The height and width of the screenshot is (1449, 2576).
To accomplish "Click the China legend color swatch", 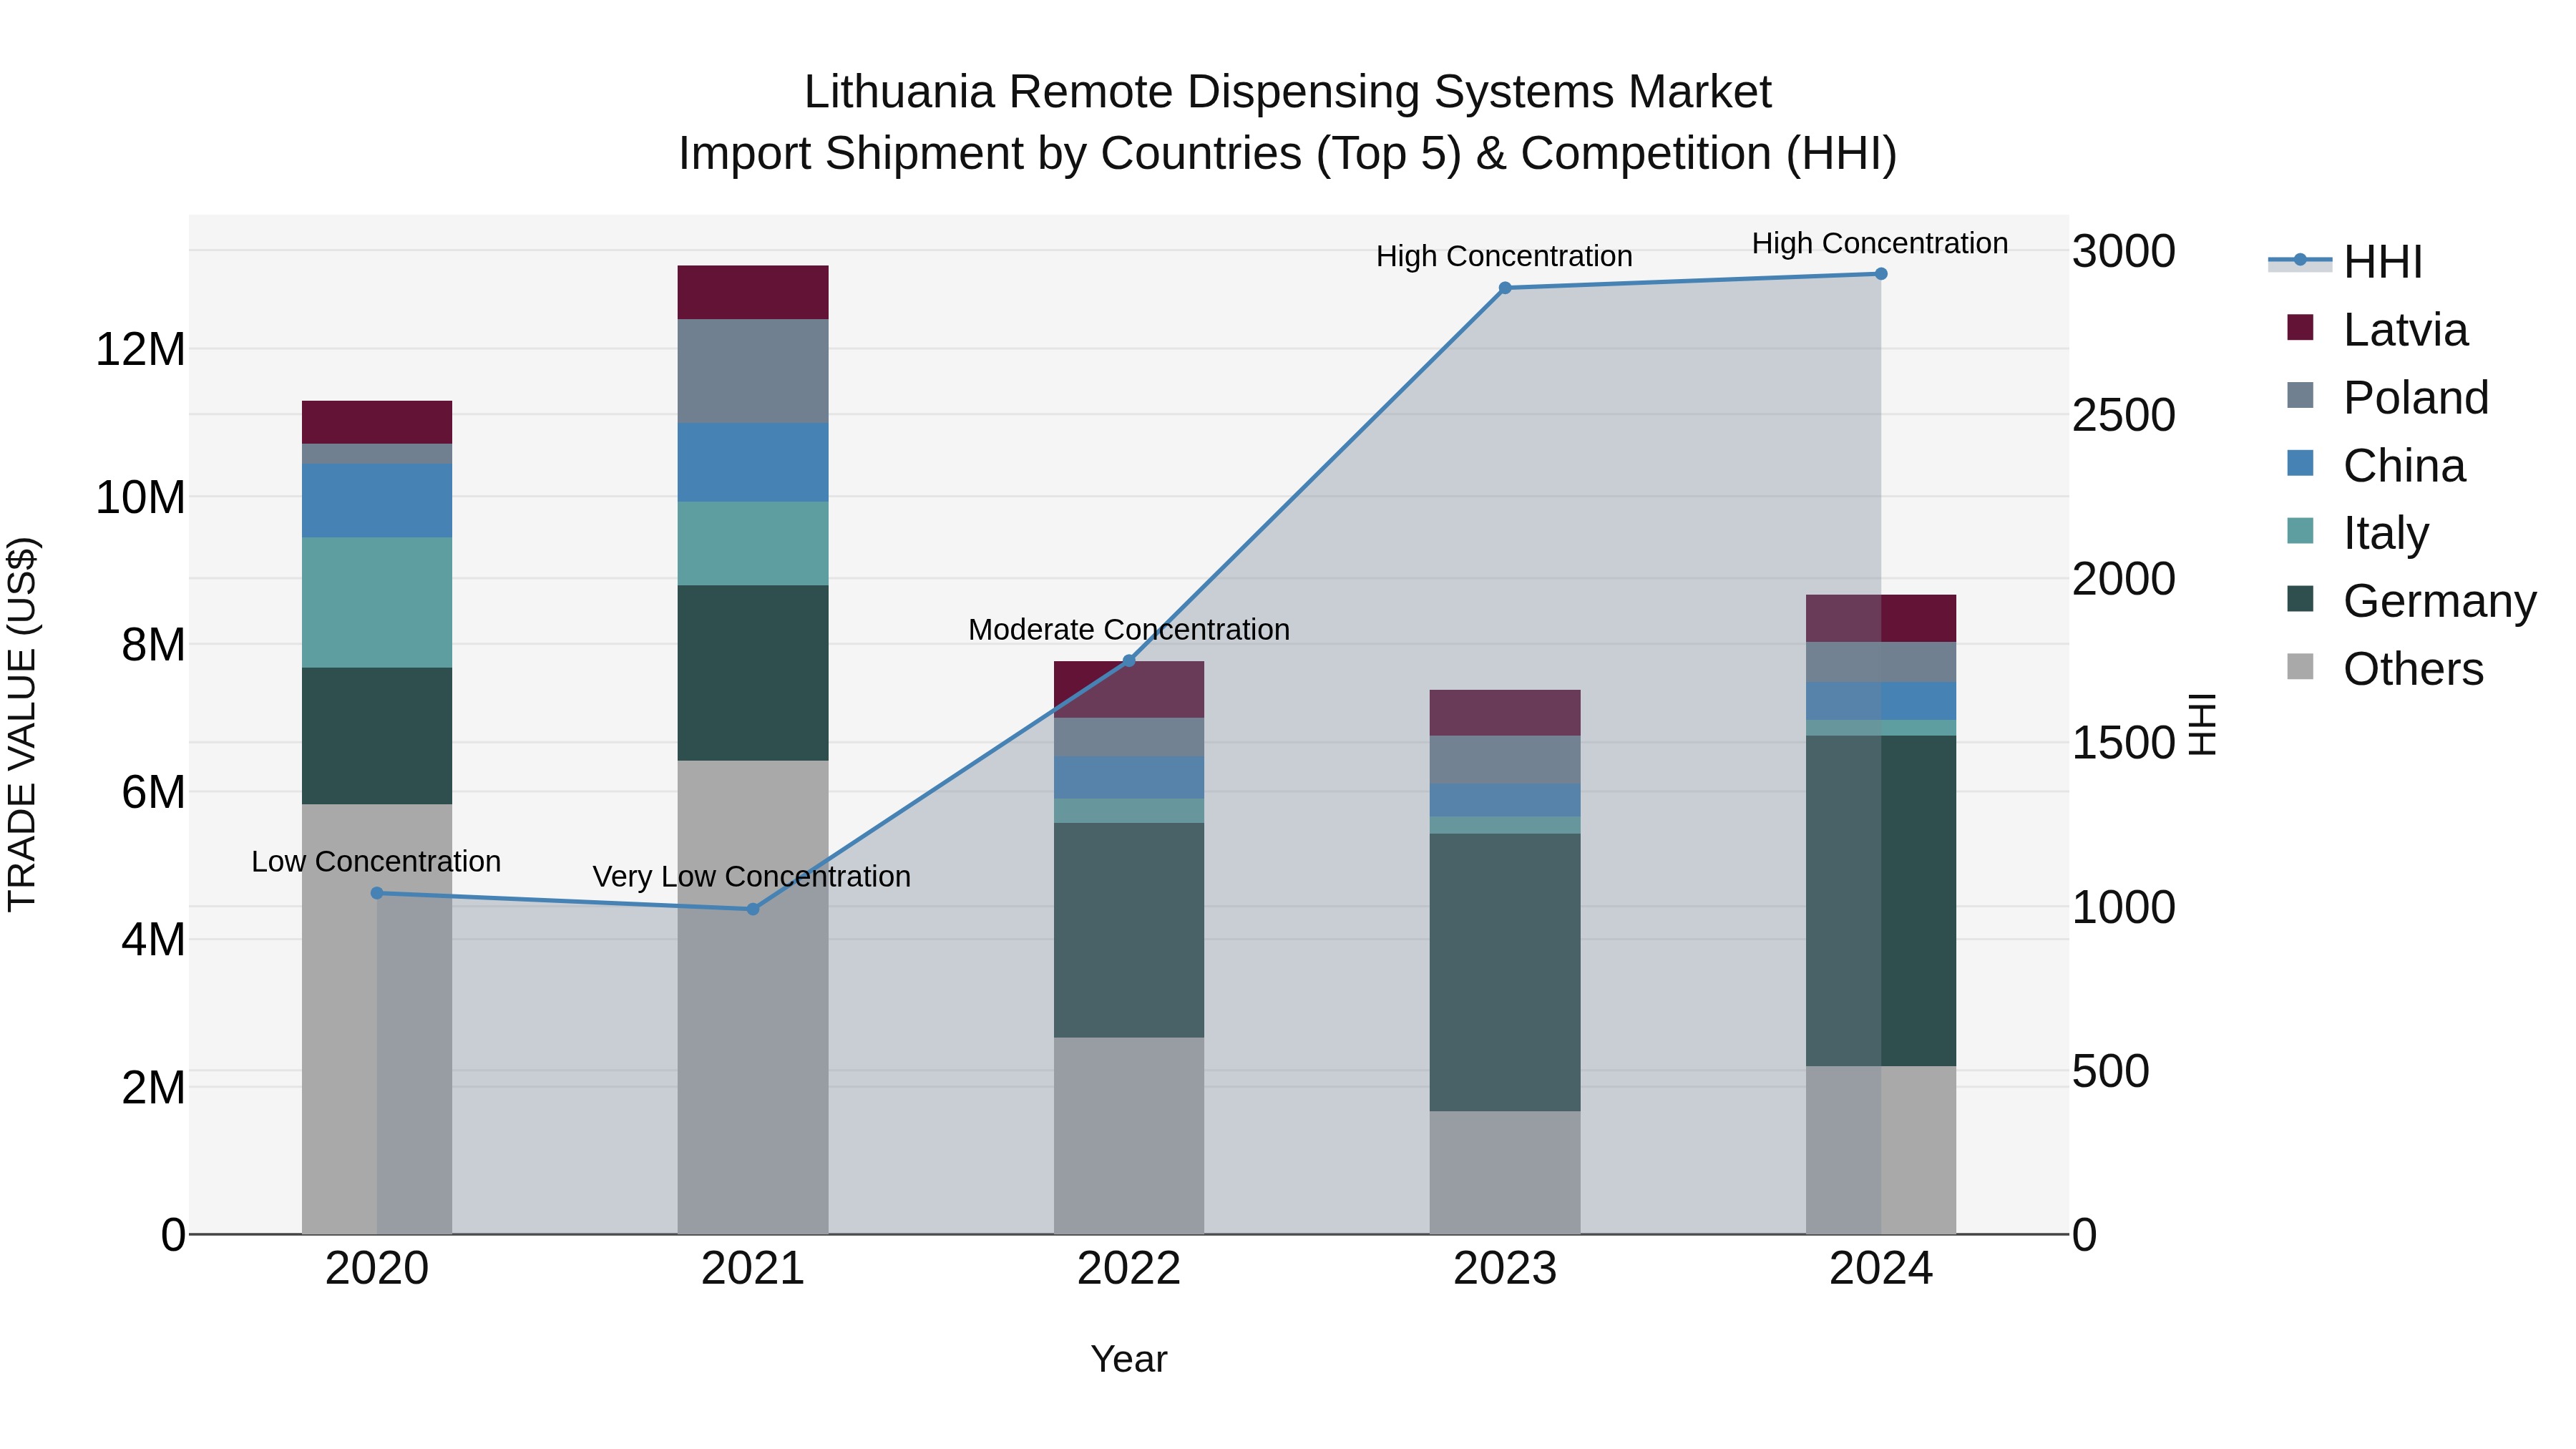I will (2300, 463).
